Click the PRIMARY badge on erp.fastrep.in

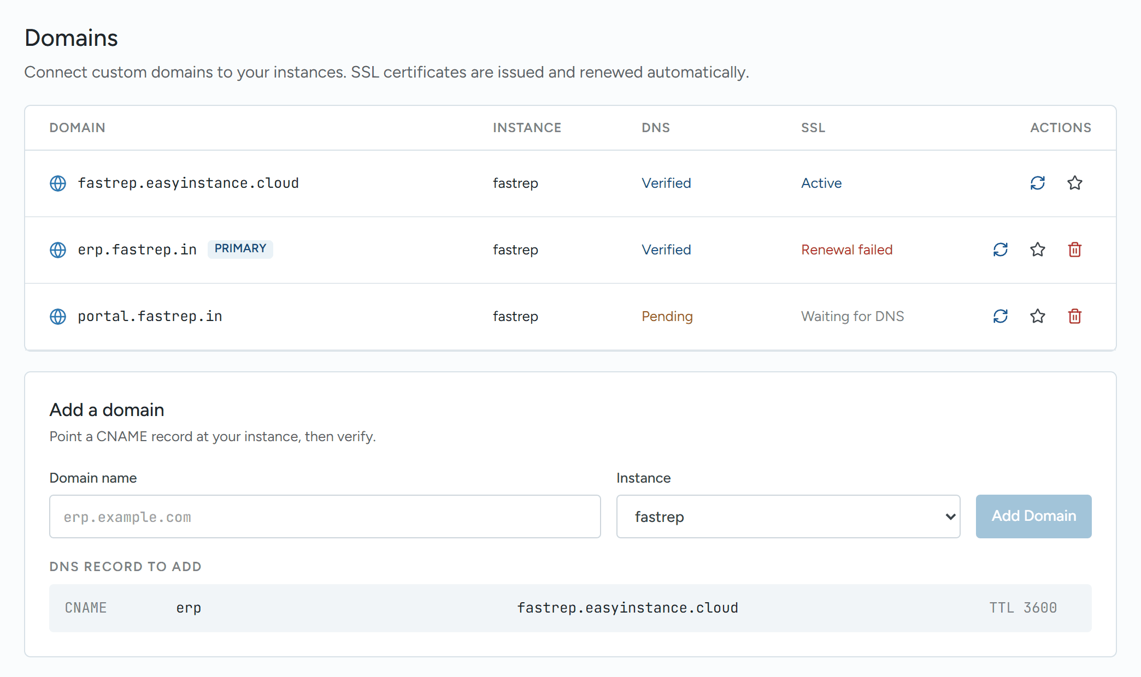pyautogui.click(x=240, y=249)
